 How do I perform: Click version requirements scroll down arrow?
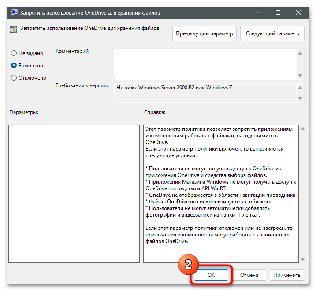point(300,99)
